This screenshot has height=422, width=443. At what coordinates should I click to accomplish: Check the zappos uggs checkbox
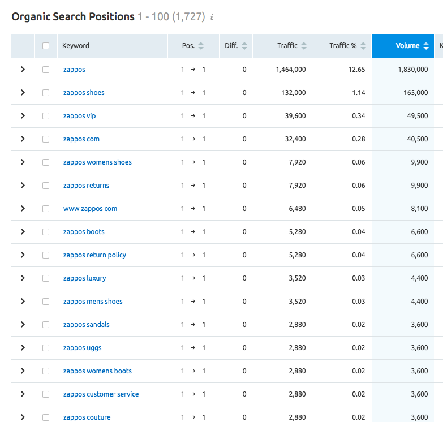click(46, 348)
